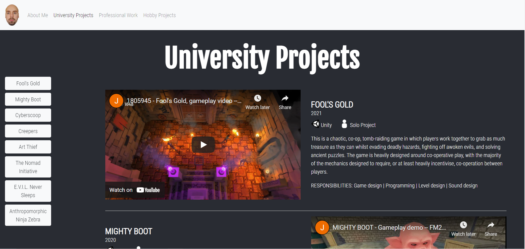Screen dimensions: 525x249
Task: Click the Mighty Boot sidebar button
Action: click(28, 99)
